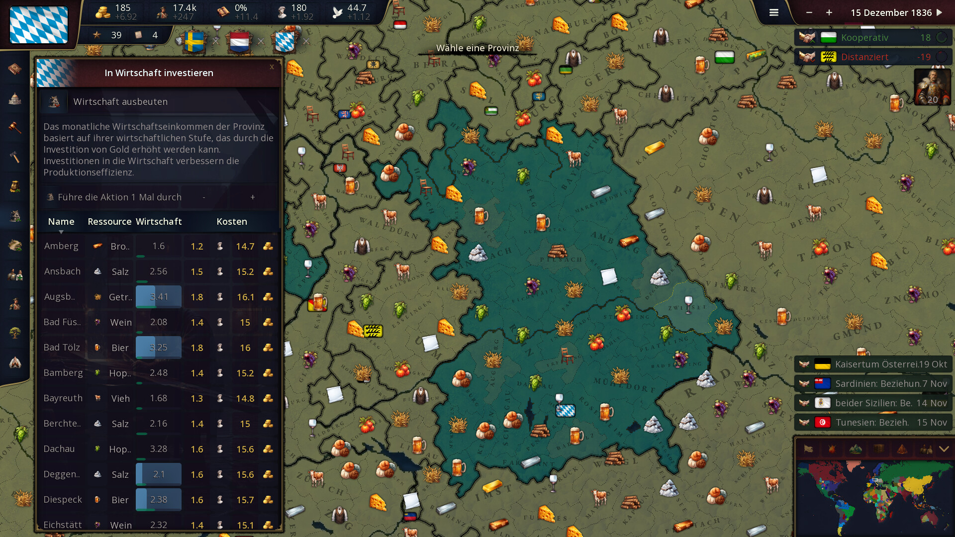This screenshot has width=955, height=537.
Task: Invest in the Amberg province row
Action: pos(62,246)
